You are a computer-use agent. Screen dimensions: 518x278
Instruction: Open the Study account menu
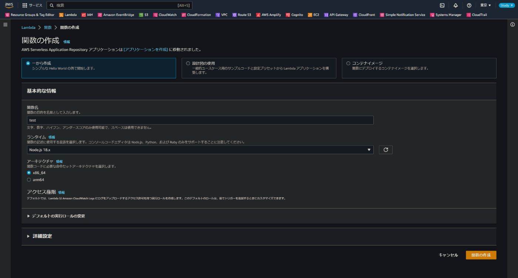tap(506, 6)
